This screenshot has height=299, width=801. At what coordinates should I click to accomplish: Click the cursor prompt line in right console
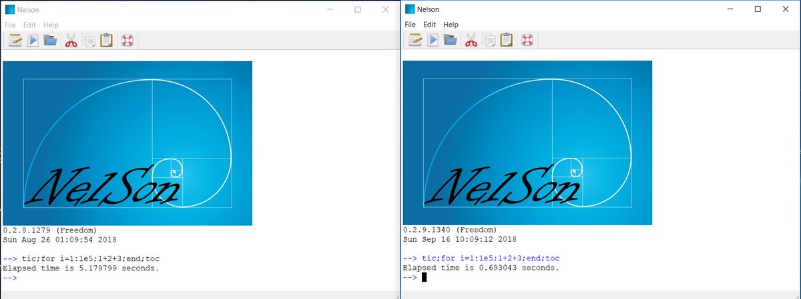(x=415, y=277)
